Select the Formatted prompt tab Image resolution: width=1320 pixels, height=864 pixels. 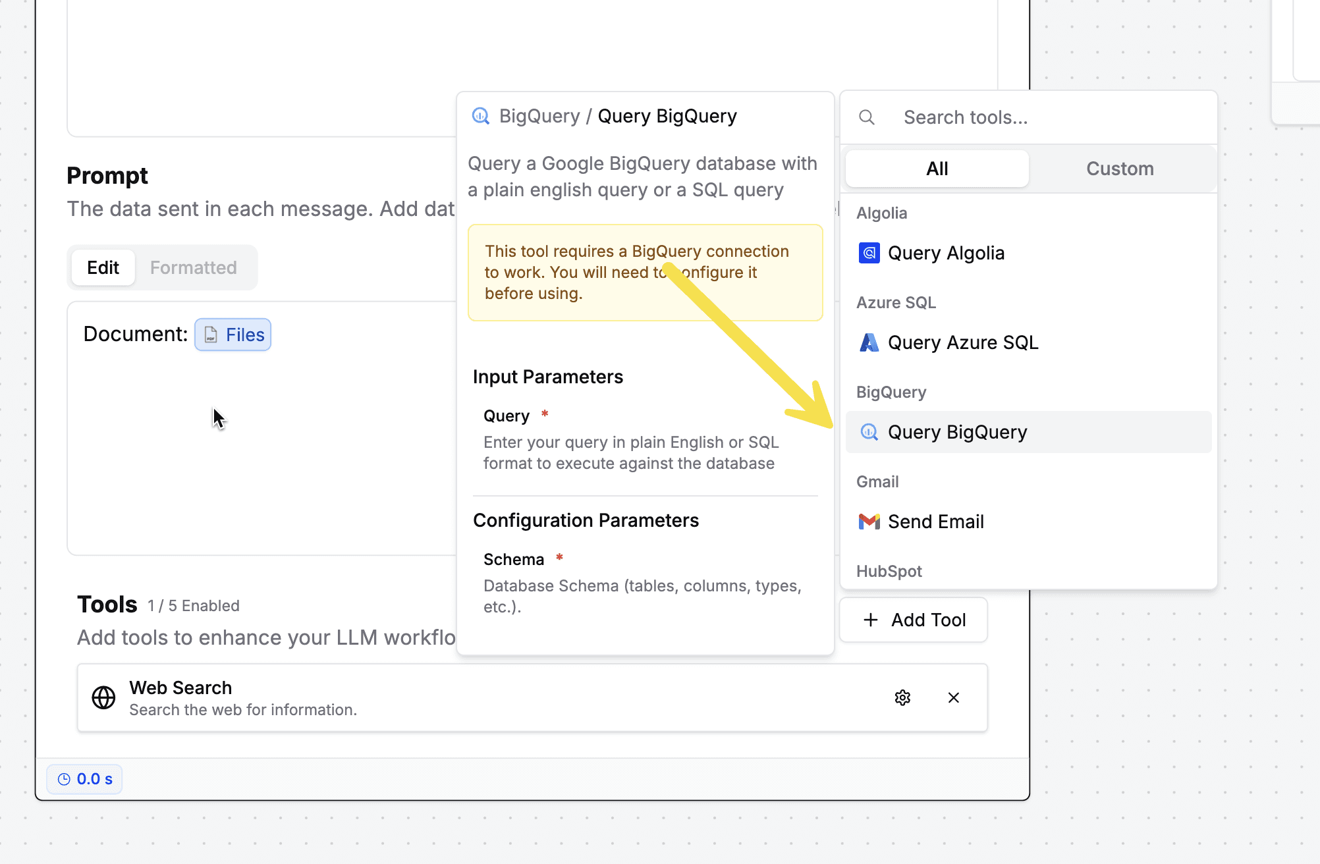193,267
